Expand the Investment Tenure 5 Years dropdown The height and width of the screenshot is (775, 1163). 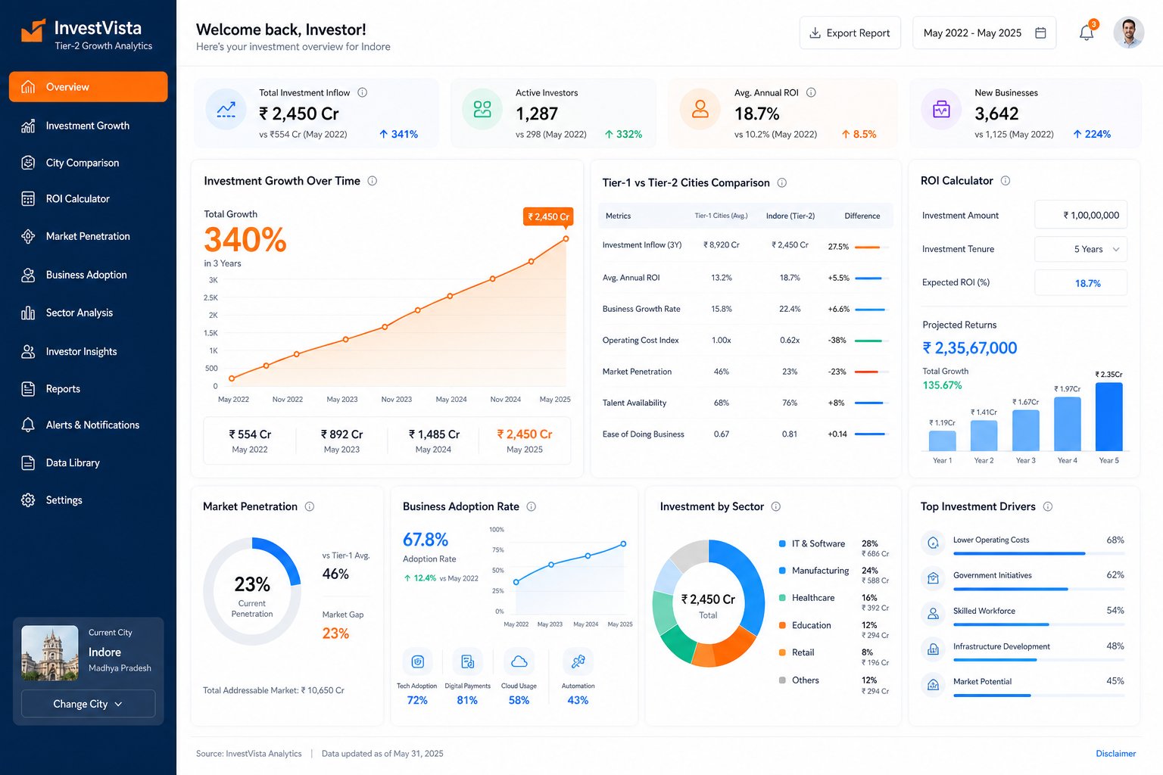click(1080, 249)
